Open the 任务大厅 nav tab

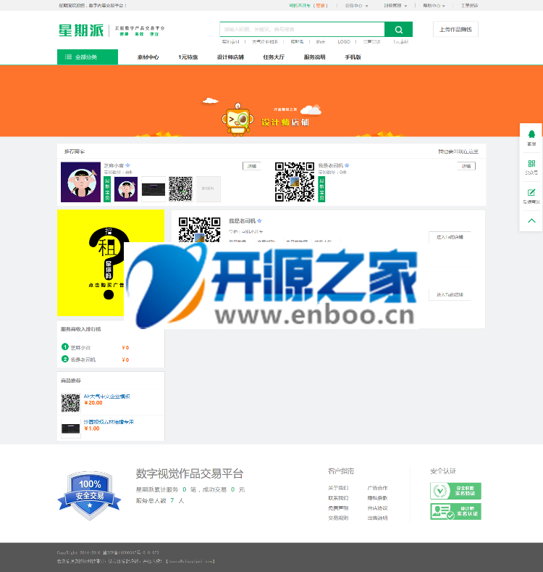click(x=274, y=57)
